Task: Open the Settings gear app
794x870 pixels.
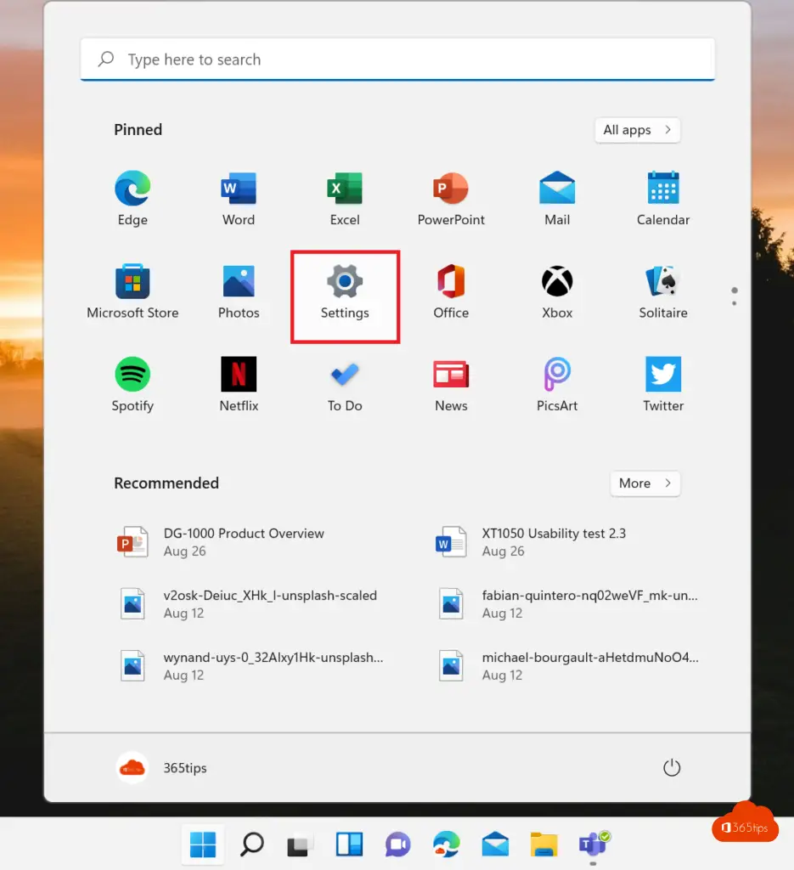Action: (x=345, y=291)
